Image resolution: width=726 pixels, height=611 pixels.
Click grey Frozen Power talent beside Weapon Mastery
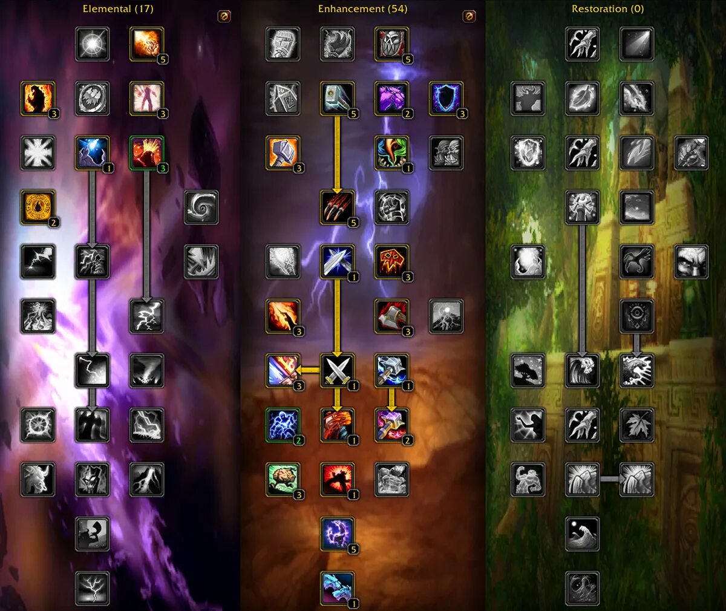click(x=446, y=316)
